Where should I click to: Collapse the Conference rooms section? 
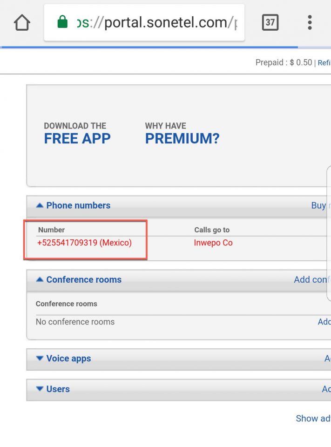pyautogui.click(x=79, y=279)
